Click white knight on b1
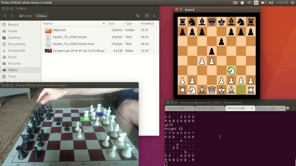The width and height of the screenshot is (296, 166). 192,90
